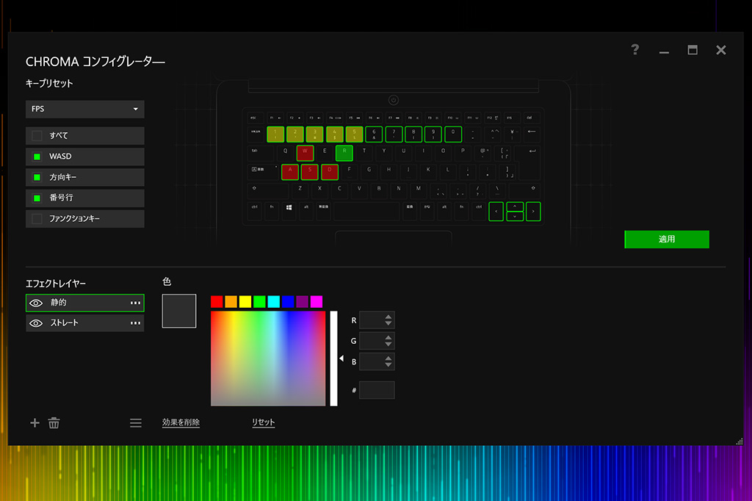Hide the ストレート layer via eye icon

click(x=36, y=323)
